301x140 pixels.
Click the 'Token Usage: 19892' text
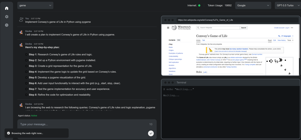tap(220, 5)
